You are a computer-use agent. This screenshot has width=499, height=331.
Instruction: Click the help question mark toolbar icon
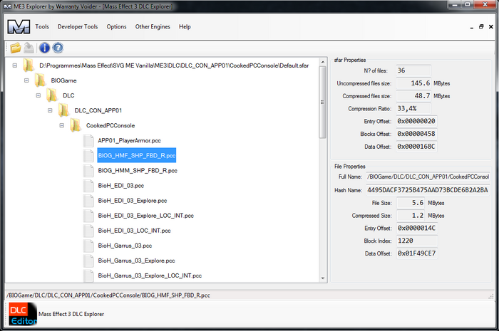click(x=58, y=48)
